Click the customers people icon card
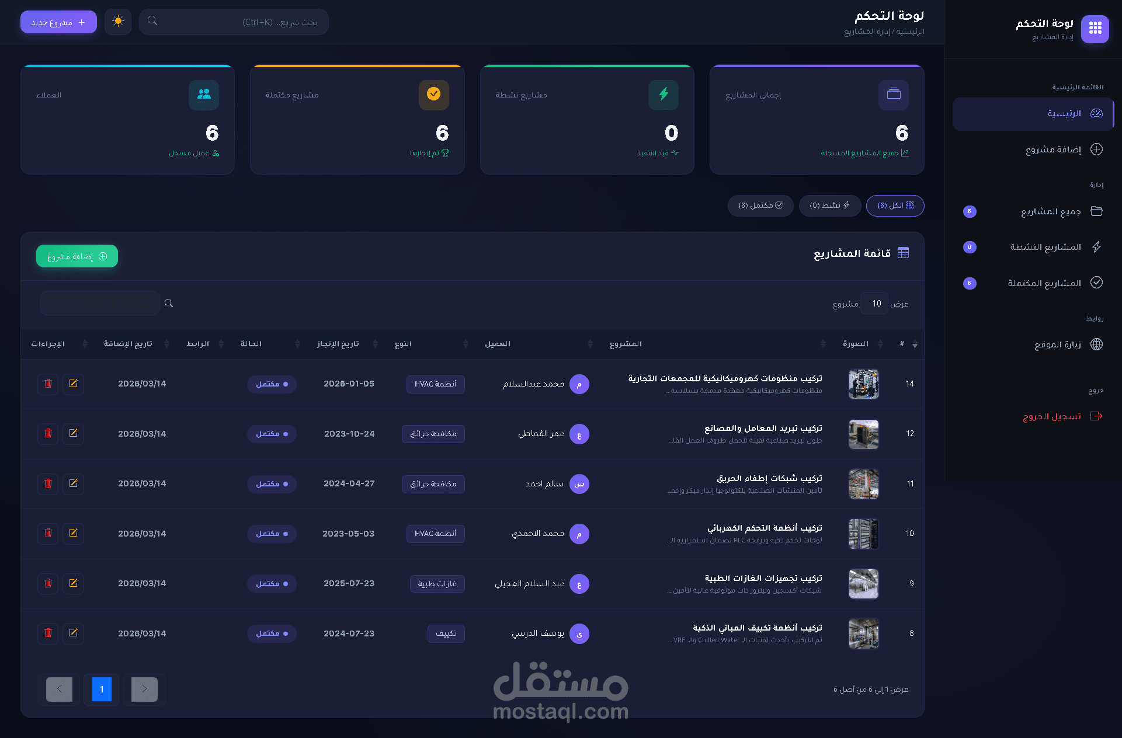The width and height of the screenshot is (1122, 738). [x=204, y=95]
